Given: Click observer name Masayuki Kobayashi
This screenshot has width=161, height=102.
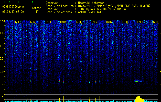Looking at the screenshot, I should point(92,3).
